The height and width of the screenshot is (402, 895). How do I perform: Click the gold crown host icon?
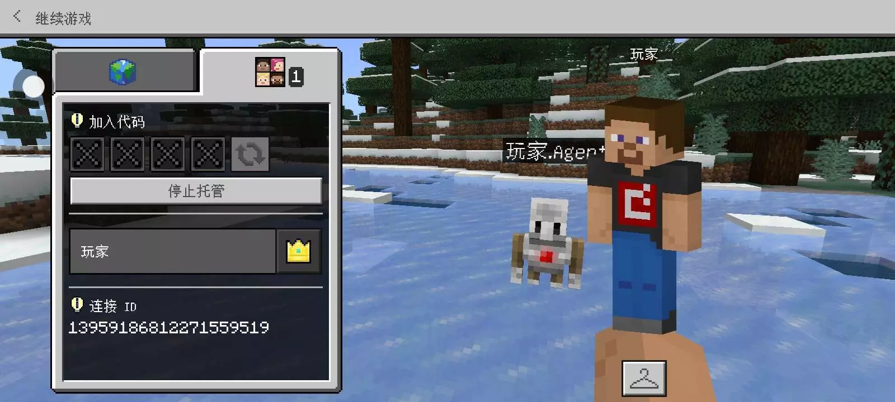pyautogui.click(x=299, y=251)
